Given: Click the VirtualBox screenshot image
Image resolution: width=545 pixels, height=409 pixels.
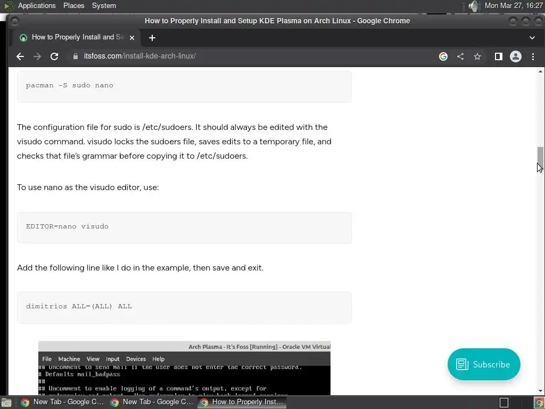Looking at the screenshot, I should point(184,368).
